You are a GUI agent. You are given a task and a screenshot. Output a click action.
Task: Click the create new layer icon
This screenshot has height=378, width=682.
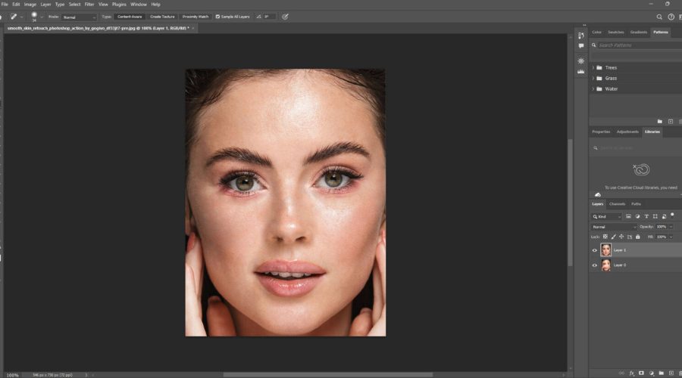click(x=671, y=373)
